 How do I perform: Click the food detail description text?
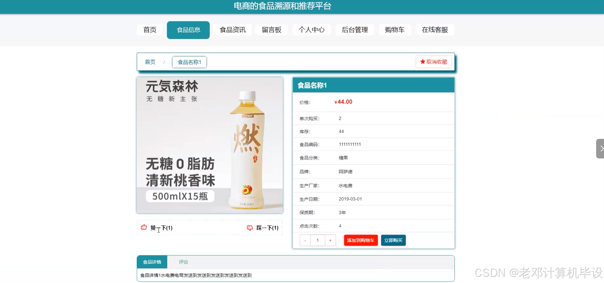pyautogui.click(x=196, y=275)
